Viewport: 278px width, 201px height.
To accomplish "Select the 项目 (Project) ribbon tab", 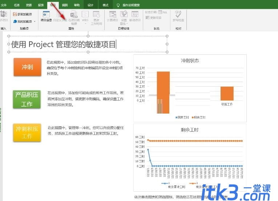I will [53, 5].
